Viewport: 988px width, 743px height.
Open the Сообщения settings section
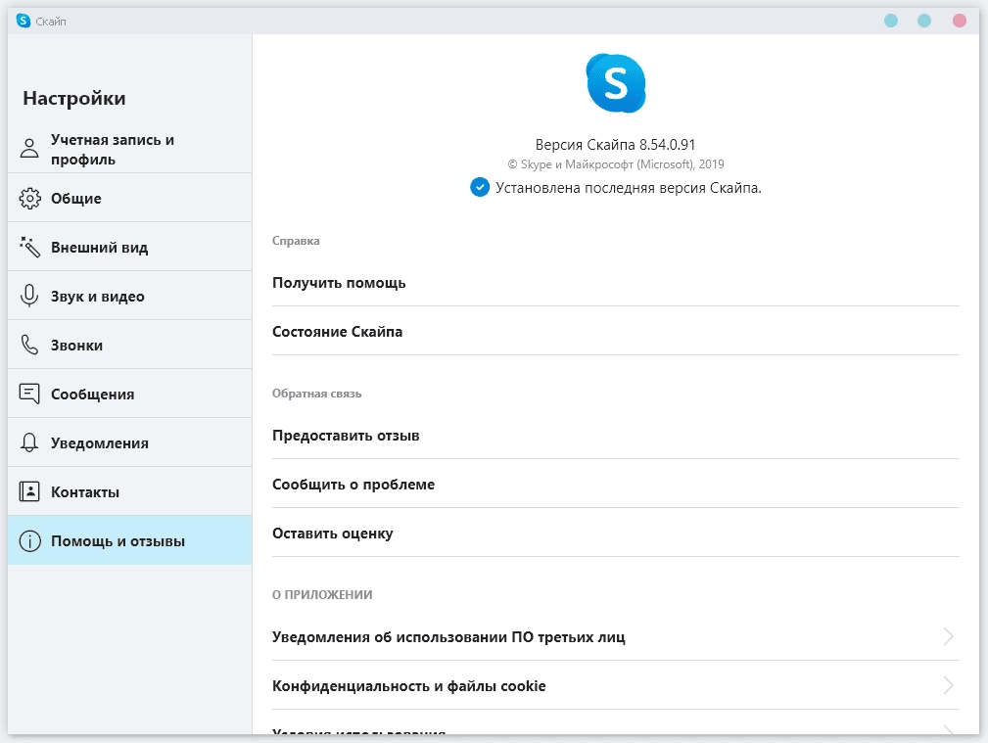click(x=130, y=394)
